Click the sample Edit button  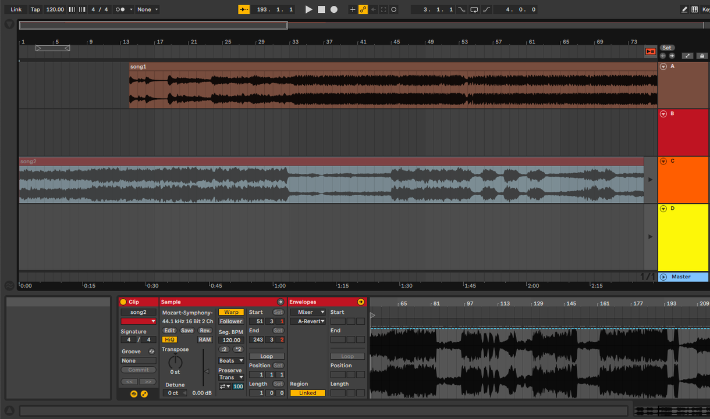[169, 331]
